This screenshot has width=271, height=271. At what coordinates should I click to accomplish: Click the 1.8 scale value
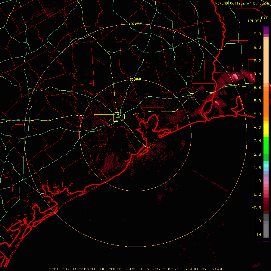(x=257, y=168)
